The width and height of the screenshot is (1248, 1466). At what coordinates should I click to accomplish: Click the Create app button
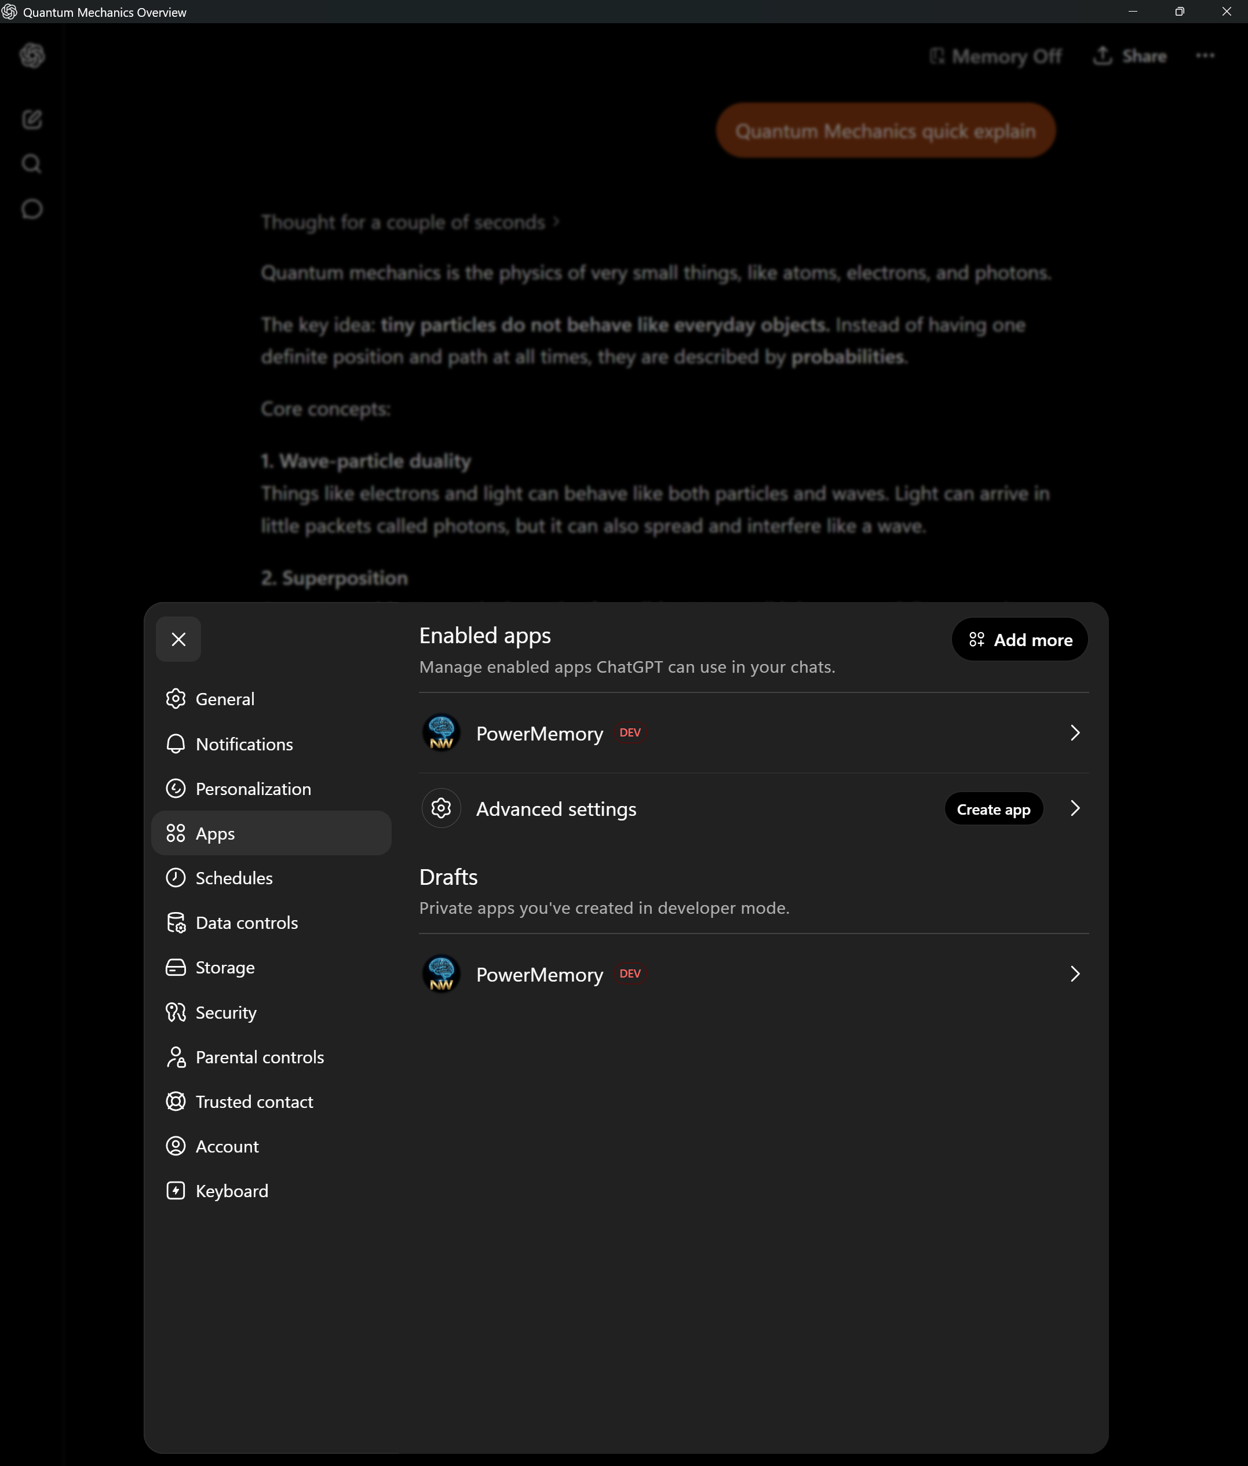[993, 809]
